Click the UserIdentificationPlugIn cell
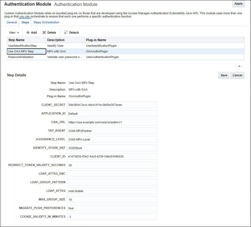This screenshot has height=227, width=251. 164,46
